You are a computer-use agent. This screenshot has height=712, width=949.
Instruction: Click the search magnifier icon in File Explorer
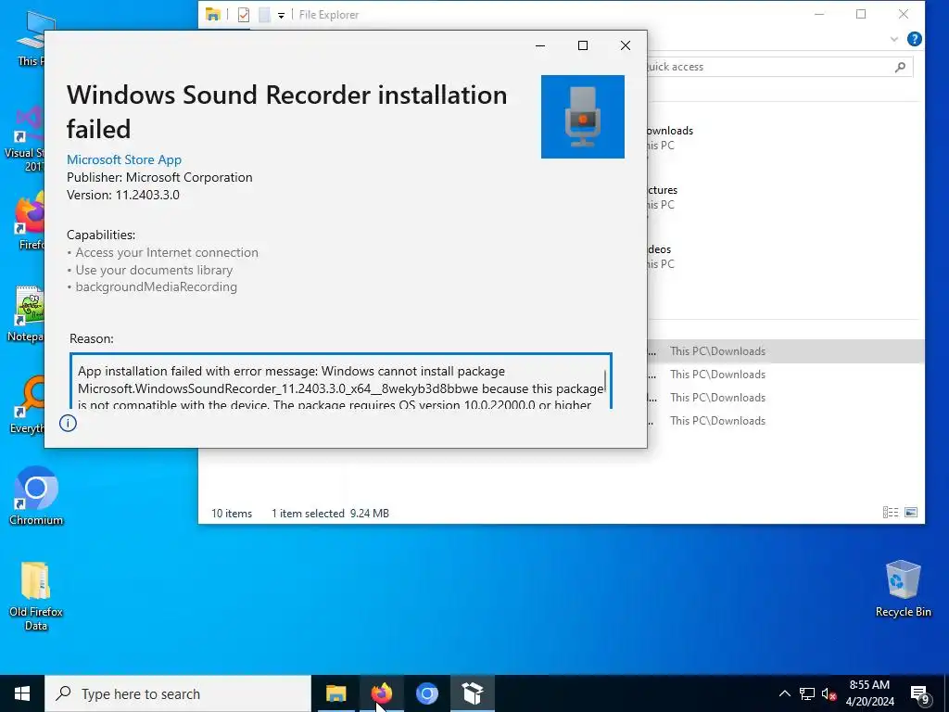[x=900, y=67]
